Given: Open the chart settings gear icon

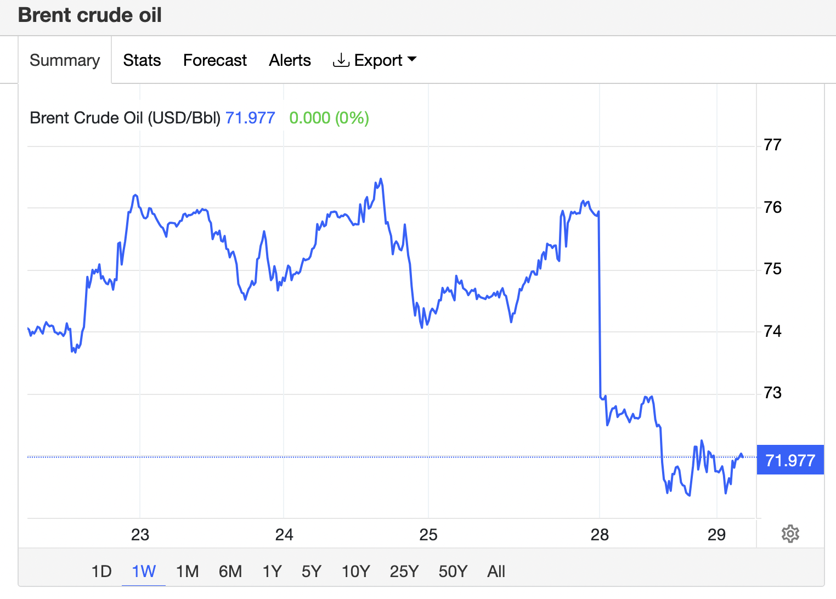Looking at the screenshot, I should pyautogui.click(x=790, y=533).
